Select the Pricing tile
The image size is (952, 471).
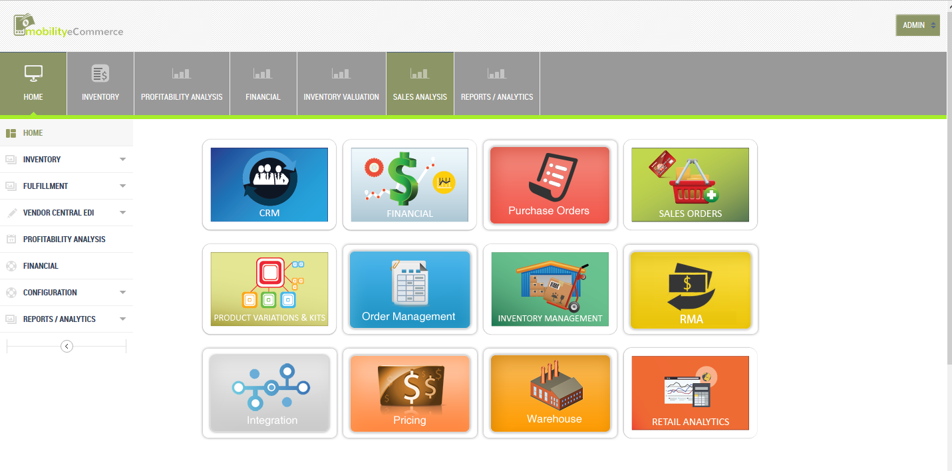pos(409,392)
